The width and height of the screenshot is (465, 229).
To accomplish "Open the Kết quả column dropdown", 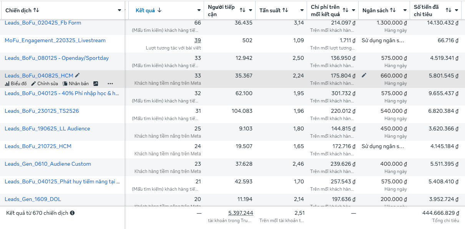I will coord(199,10).
